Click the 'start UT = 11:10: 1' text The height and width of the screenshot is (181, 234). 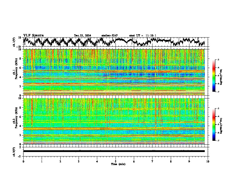pyautogui.click(x=143, y=35)
